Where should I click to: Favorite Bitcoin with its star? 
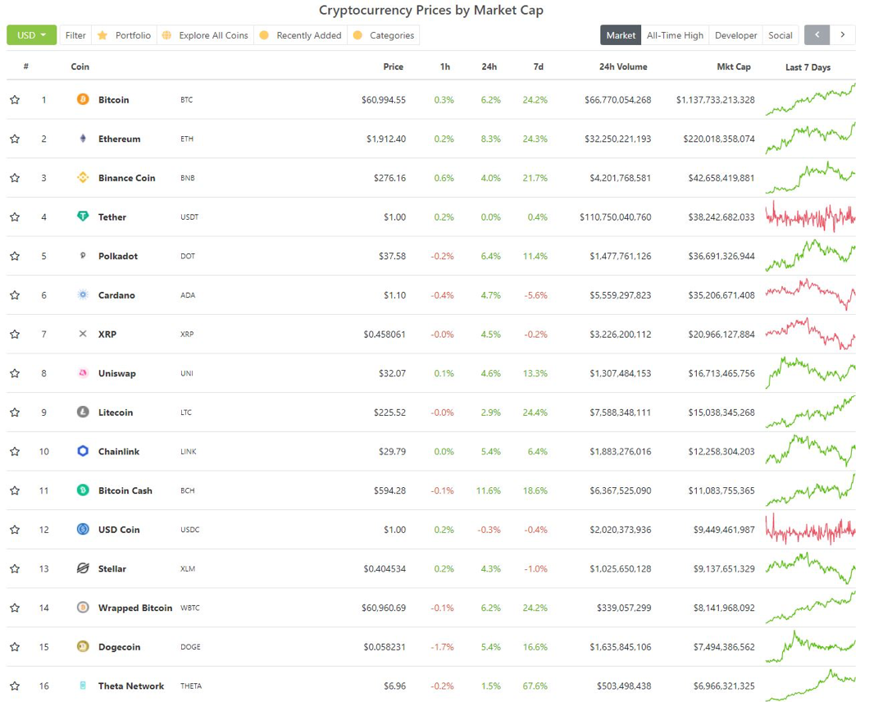coord(15,100)
